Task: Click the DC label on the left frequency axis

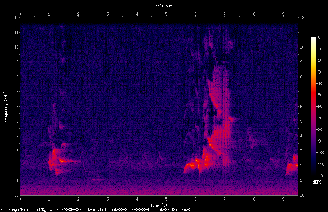Action: pos(17,195)
